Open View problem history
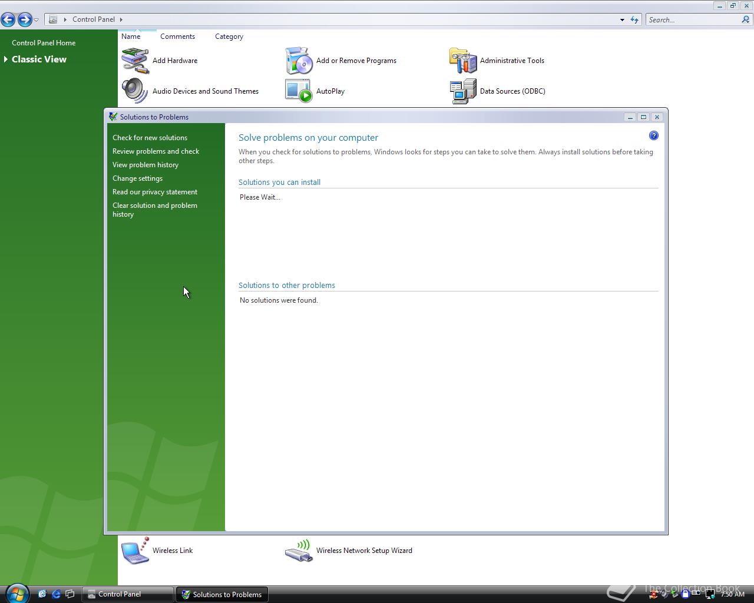 tap(145, 165)
